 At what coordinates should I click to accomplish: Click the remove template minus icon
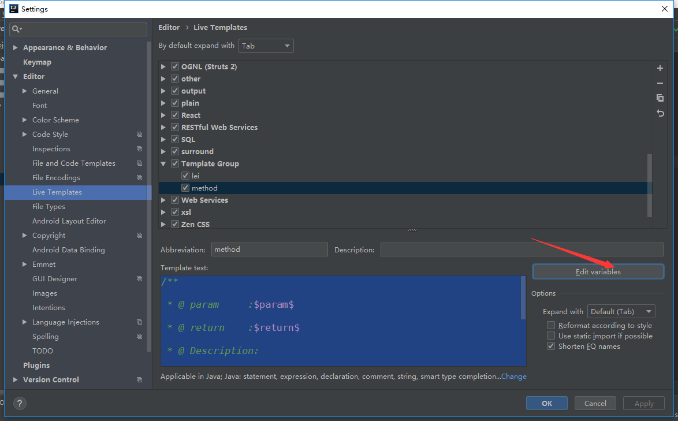[660, 83]
